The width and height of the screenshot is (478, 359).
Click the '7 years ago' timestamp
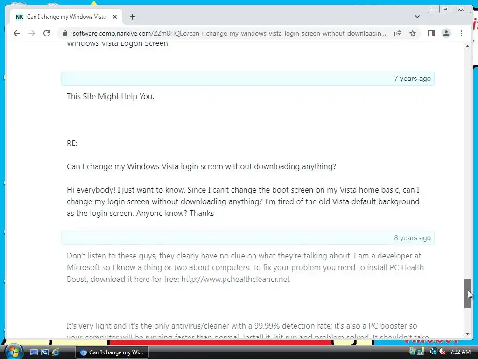click(412, 79)
